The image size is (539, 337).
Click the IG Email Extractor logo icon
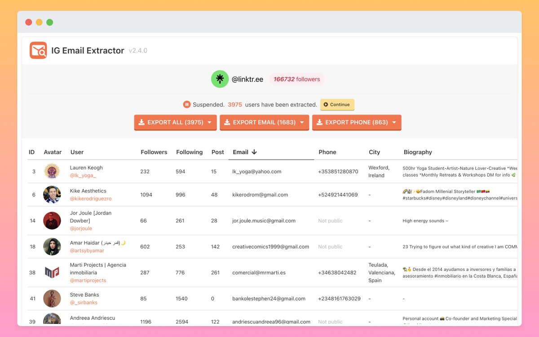pyautogui.click(x=38, y=50)
